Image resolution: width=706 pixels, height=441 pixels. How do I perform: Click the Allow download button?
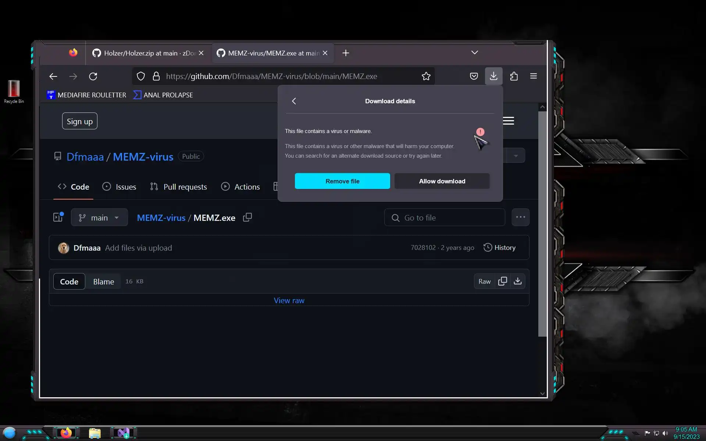click(442, 181)
